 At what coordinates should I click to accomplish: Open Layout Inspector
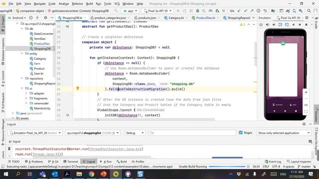(299, 162)
